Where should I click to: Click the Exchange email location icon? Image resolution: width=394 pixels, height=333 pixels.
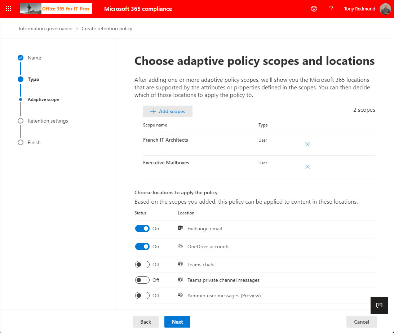tap(180, 228)
